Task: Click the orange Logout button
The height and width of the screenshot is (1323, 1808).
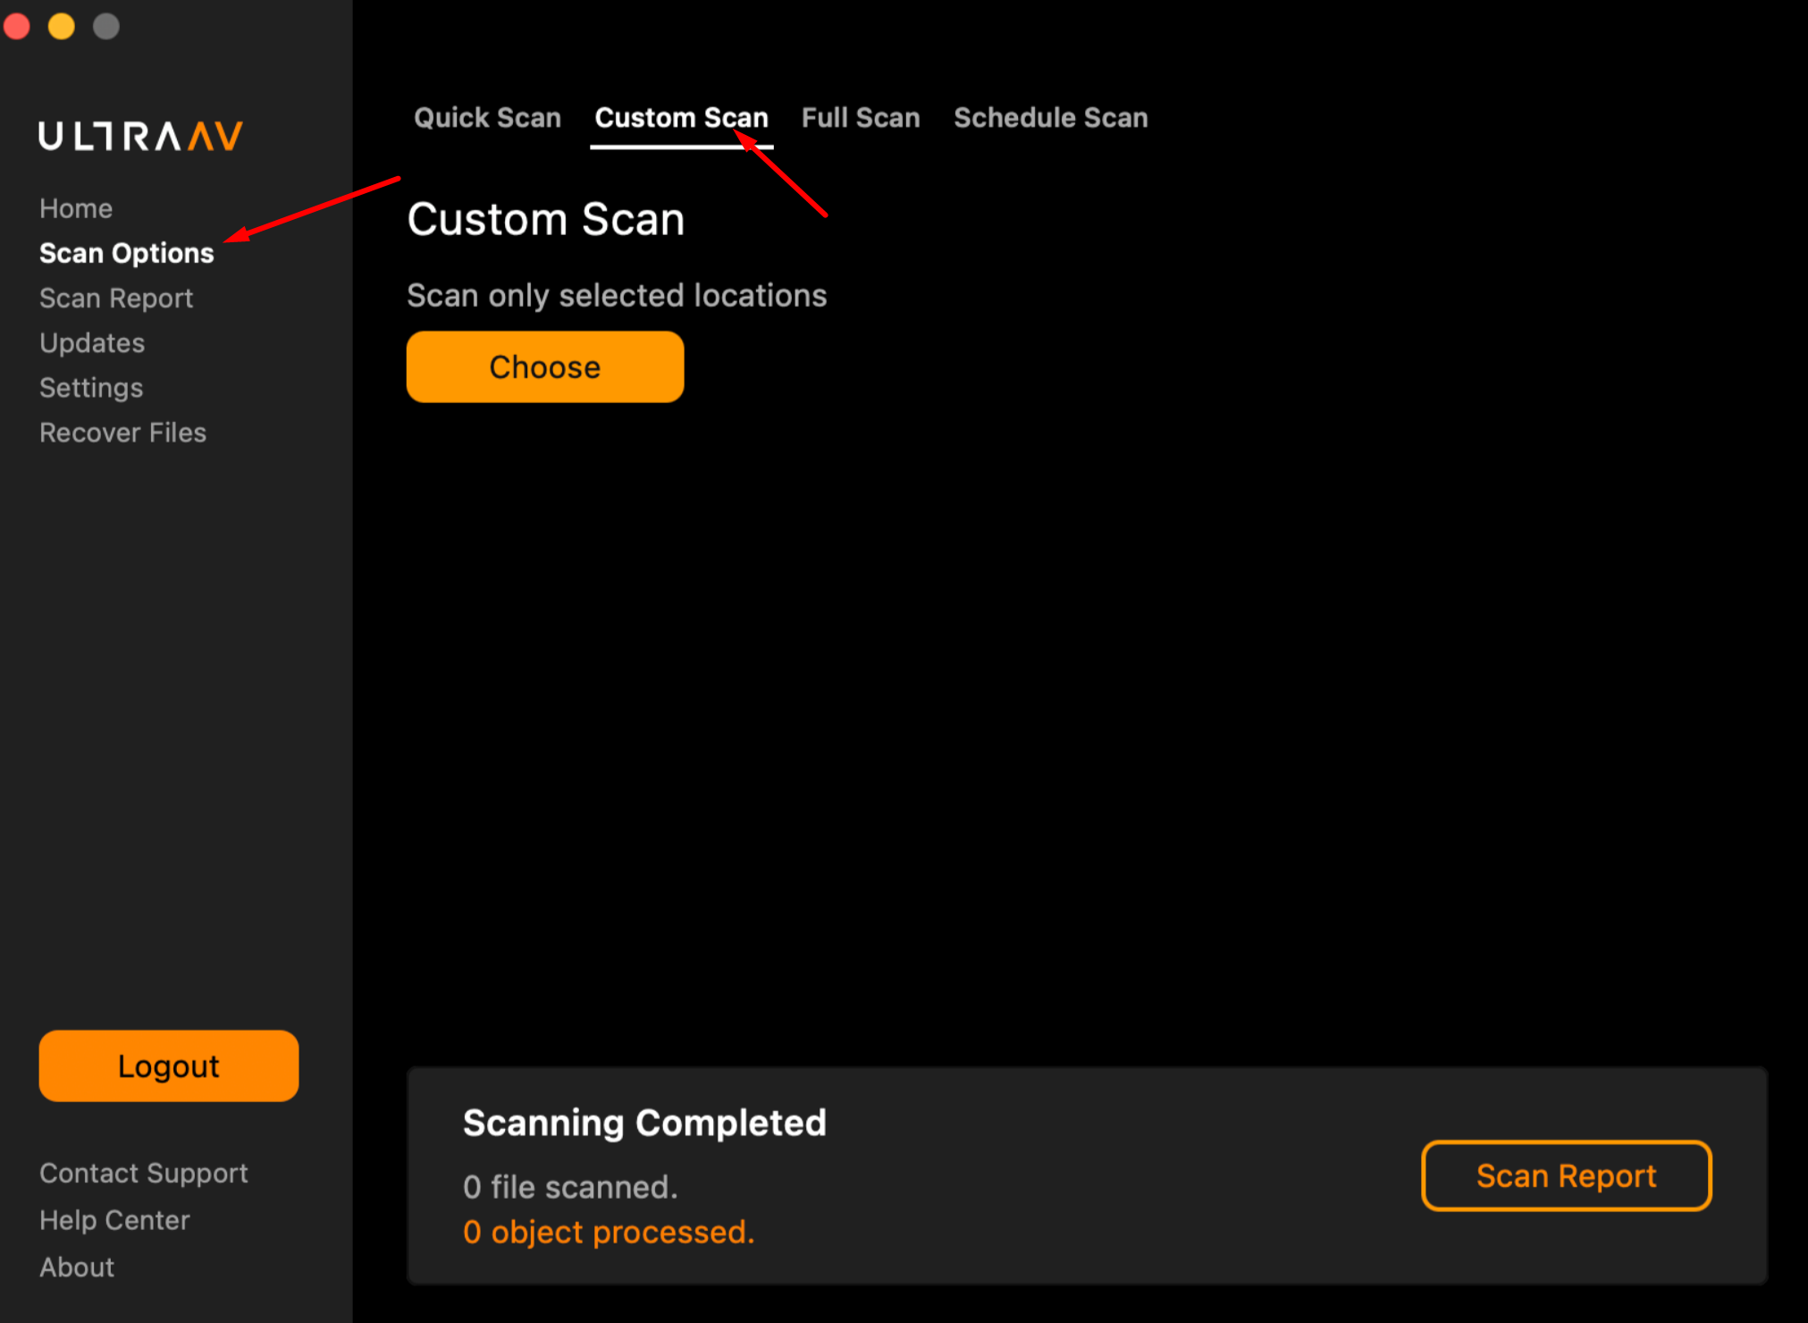Action: (169, 1066)
